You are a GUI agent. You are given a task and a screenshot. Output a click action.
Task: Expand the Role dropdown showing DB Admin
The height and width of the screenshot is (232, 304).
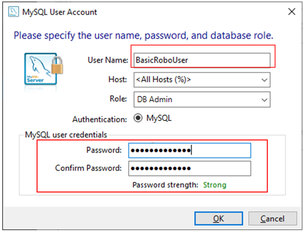coord(202,100)
